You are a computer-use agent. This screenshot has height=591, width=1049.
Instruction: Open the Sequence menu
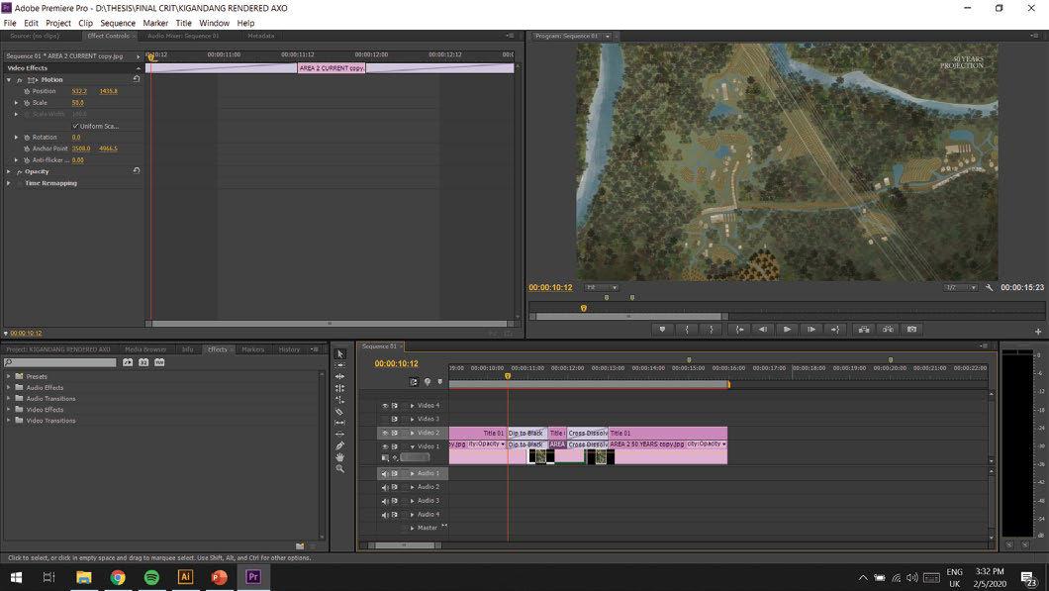118,23
